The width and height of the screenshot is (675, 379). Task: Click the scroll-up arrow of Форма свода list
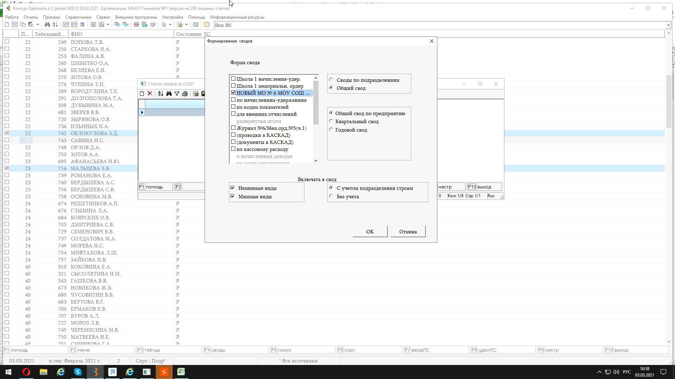(316, 78)
